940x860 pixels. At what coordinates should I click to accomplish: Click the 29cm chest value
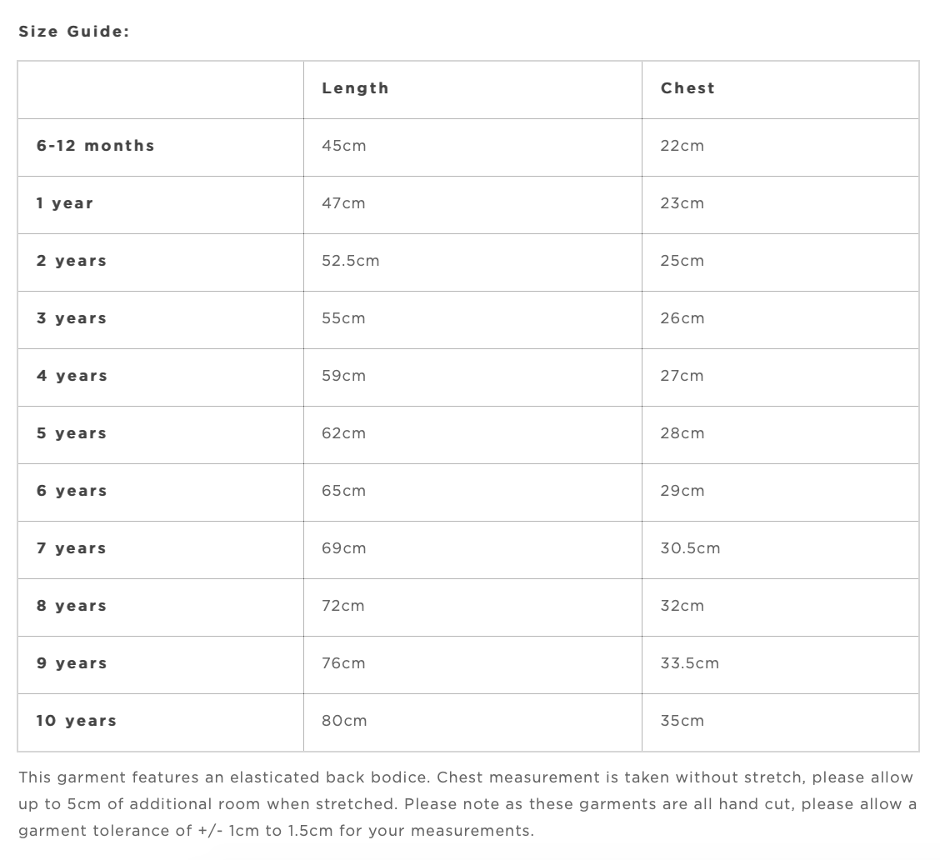pyautogui.click(x=682, y=491)
